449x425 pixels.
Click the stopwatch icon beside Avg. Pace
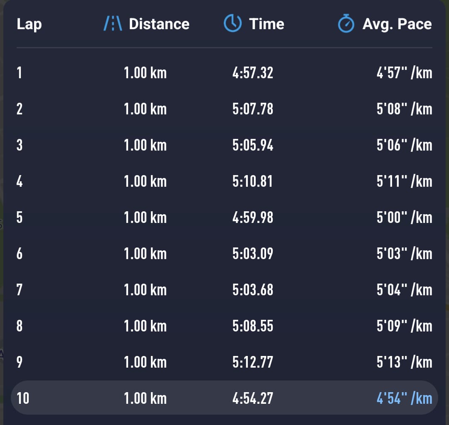346,24
